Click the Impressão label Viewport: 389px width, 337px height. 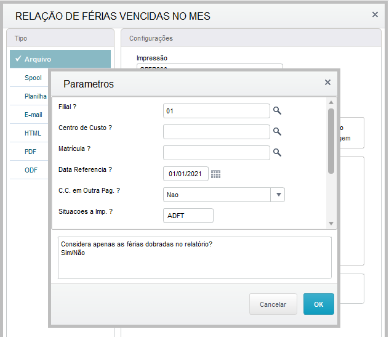point(152,58)
